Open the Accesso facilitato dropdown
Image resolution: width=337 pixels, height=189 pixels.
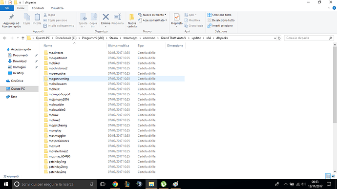coord(153,20)
